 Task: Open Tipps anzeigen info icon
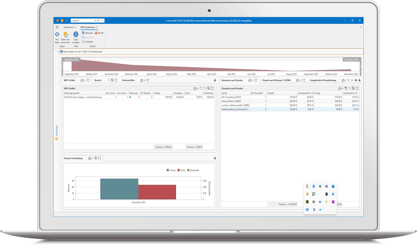tap(76, 35)
